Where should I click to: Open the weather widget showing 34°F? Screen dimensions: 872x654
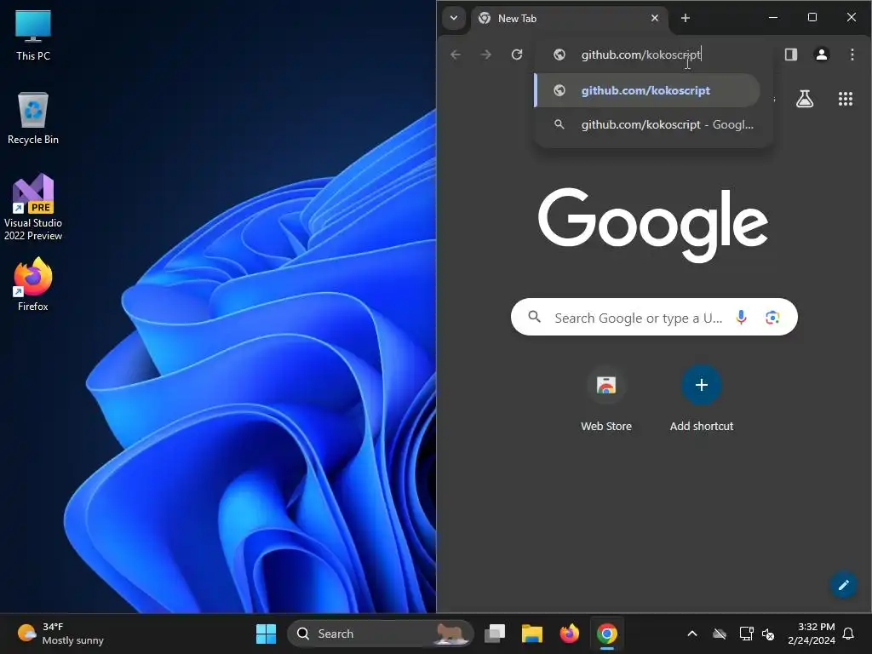(x=60, y=634)
